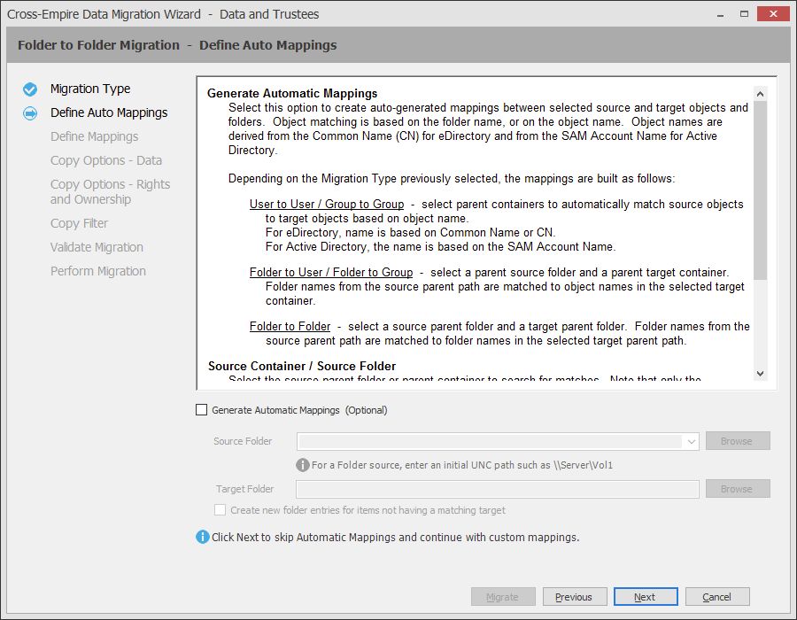The height and width of the screenshot is (620, 797).
Task: Click the Define Auto Mappings arrow icon
Action: (30, 112)
